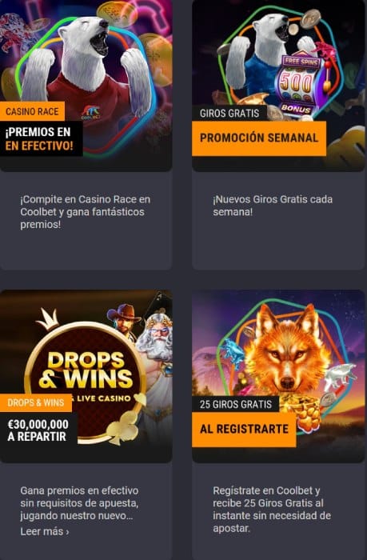367x560 pixels.
Task: Click the 25 GIROS GRATIS label
Action: 236,404
